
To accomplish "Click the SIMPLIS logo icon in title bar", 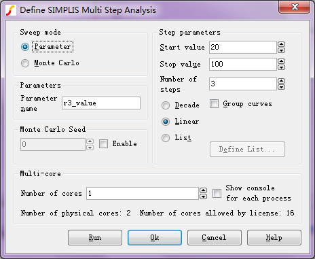I will [10, 10].
